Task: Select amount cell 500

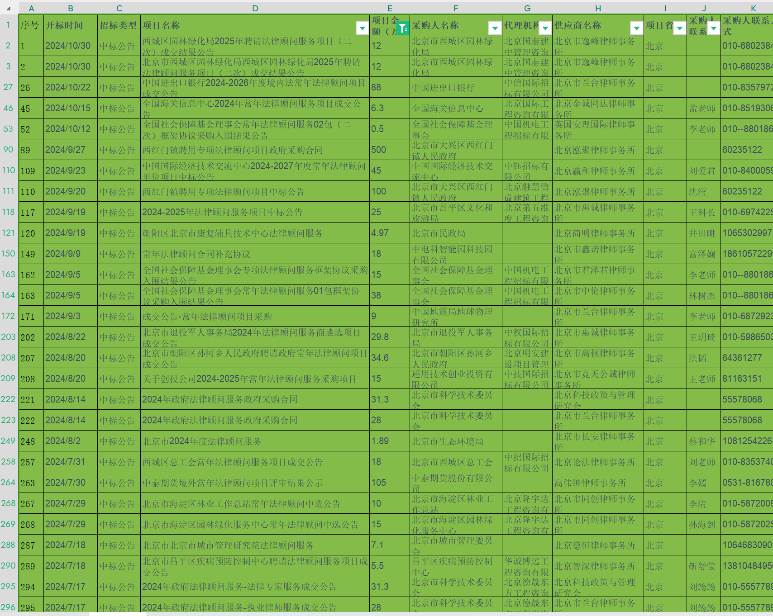Action: 390,150
